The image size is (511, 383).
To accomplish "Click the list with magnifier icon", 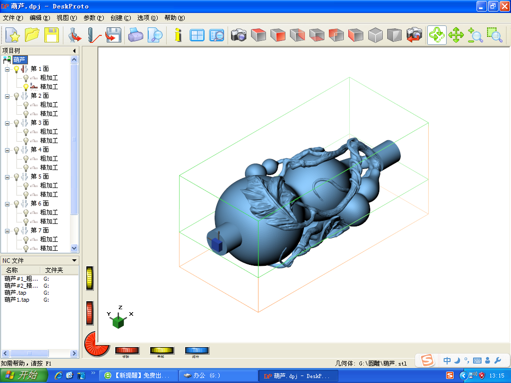I will 217,35.
